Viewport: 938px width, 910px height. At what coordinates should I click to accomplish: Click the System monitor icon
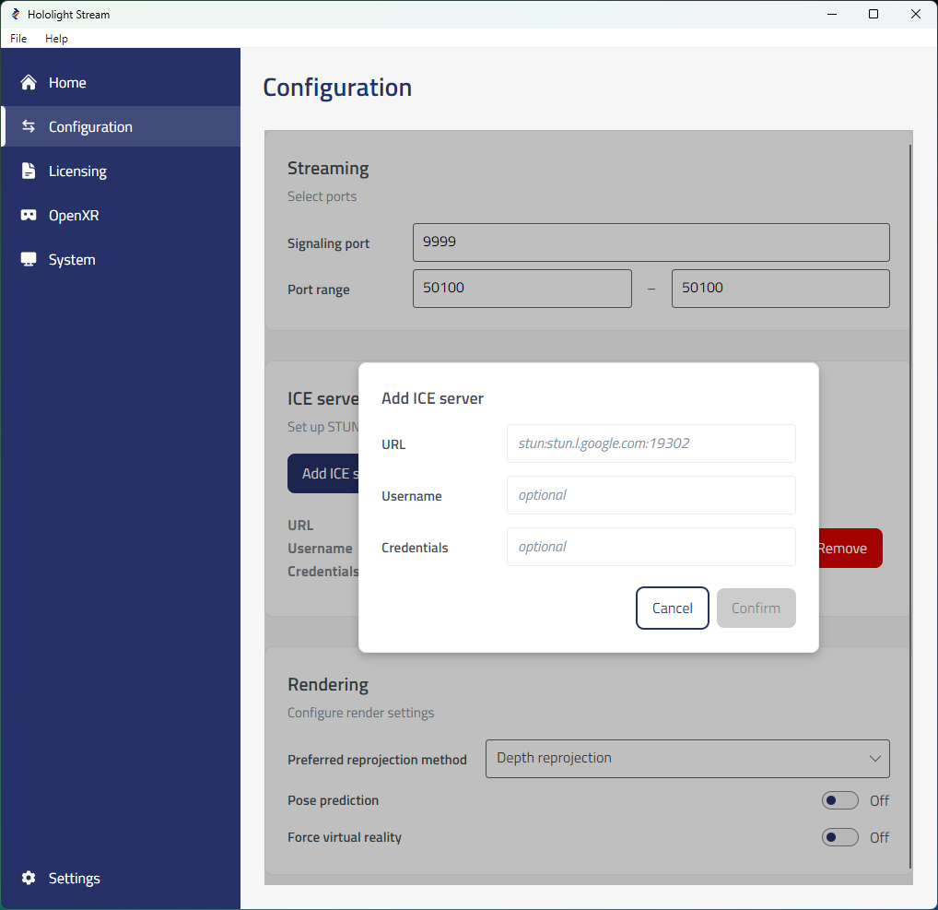(29, 259)
